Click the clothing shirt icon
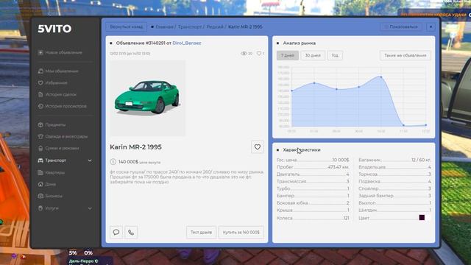 [40, 136]
